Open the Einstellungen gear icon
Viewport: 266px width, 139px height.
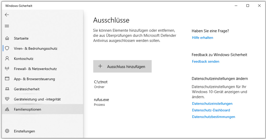click(x=7, y=131)
